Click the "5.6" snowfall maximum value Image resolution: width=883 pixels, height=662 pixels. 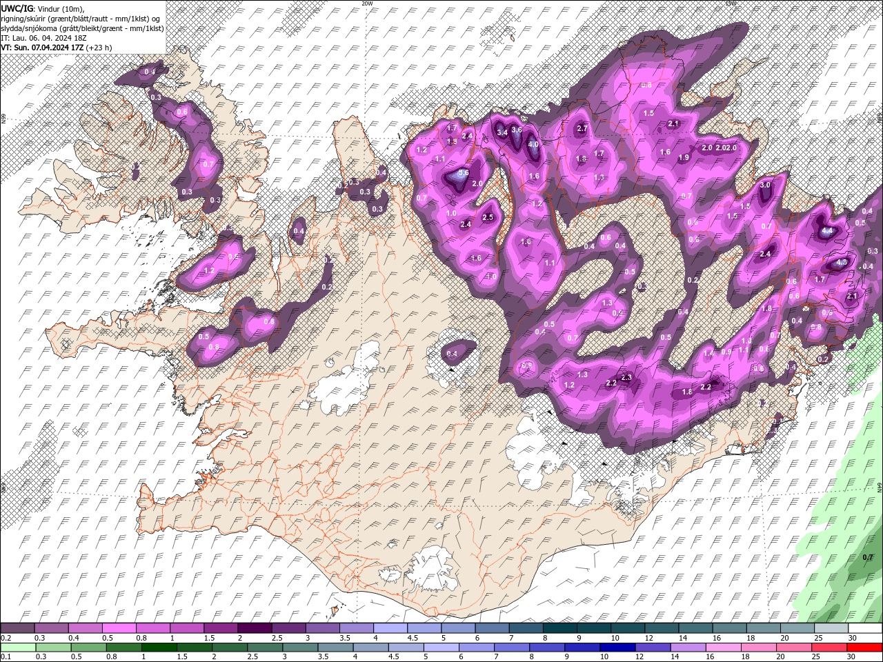tap(464, 173)
